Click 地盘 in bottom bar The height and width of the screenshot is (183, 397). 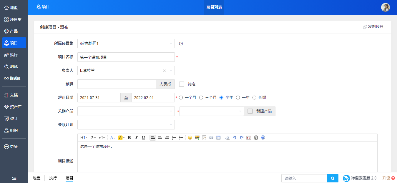click(x=36, y=178)
